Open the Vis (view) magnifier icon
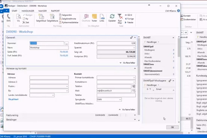Image resolution: width=207 pixels, height=138 pixels. click(18, 18)
